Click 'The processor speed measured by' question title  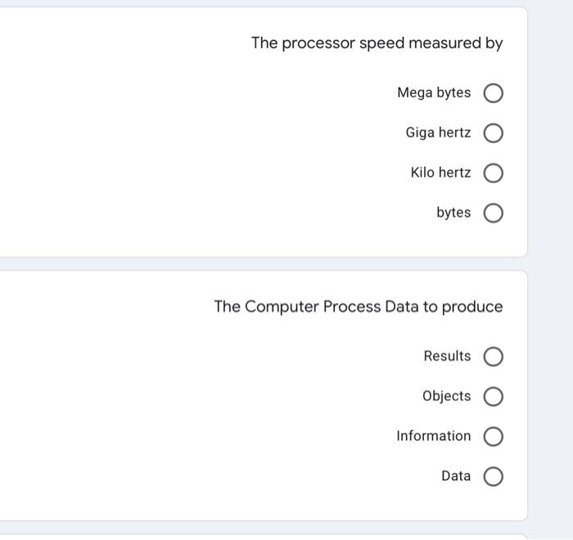pos(377,43)
